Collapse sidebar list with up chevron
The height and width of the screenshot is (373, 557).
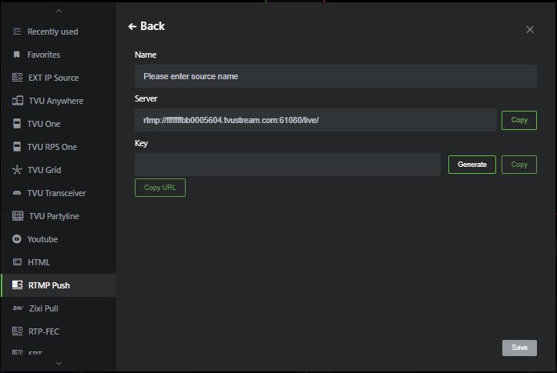59,11
